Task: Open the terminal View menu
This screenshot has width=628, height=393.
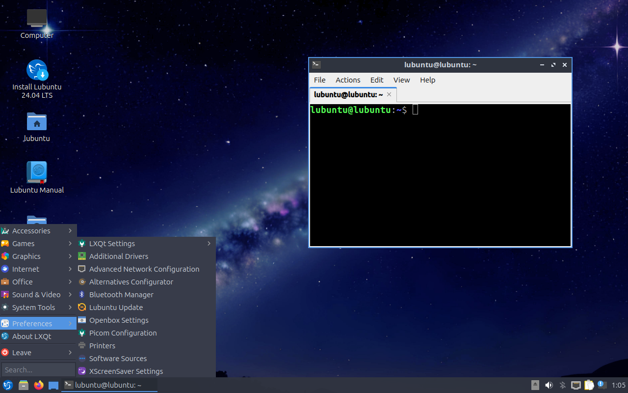Action: (401, 80)
